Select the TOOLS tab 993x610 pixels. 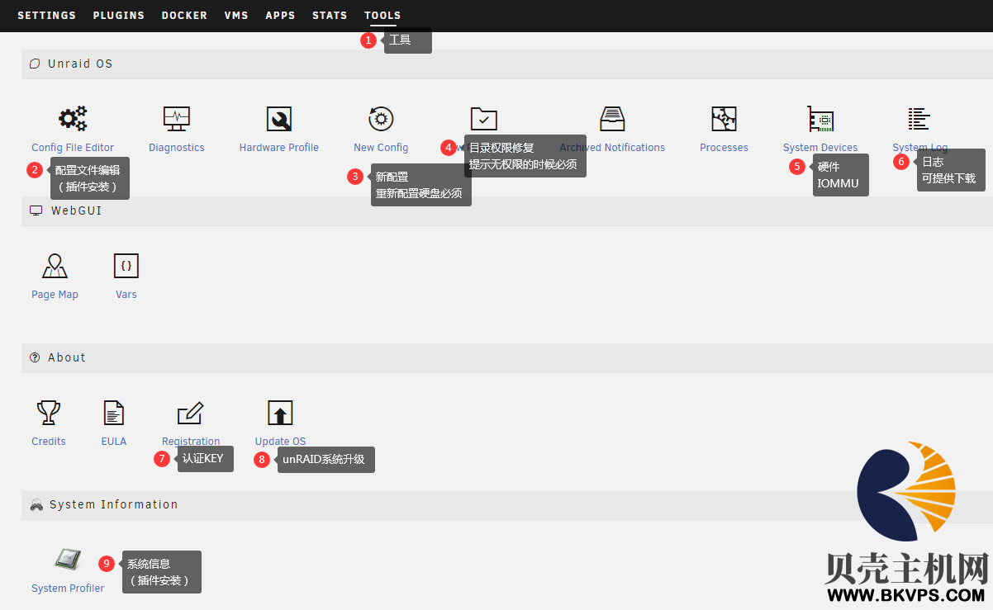[382, 16]
